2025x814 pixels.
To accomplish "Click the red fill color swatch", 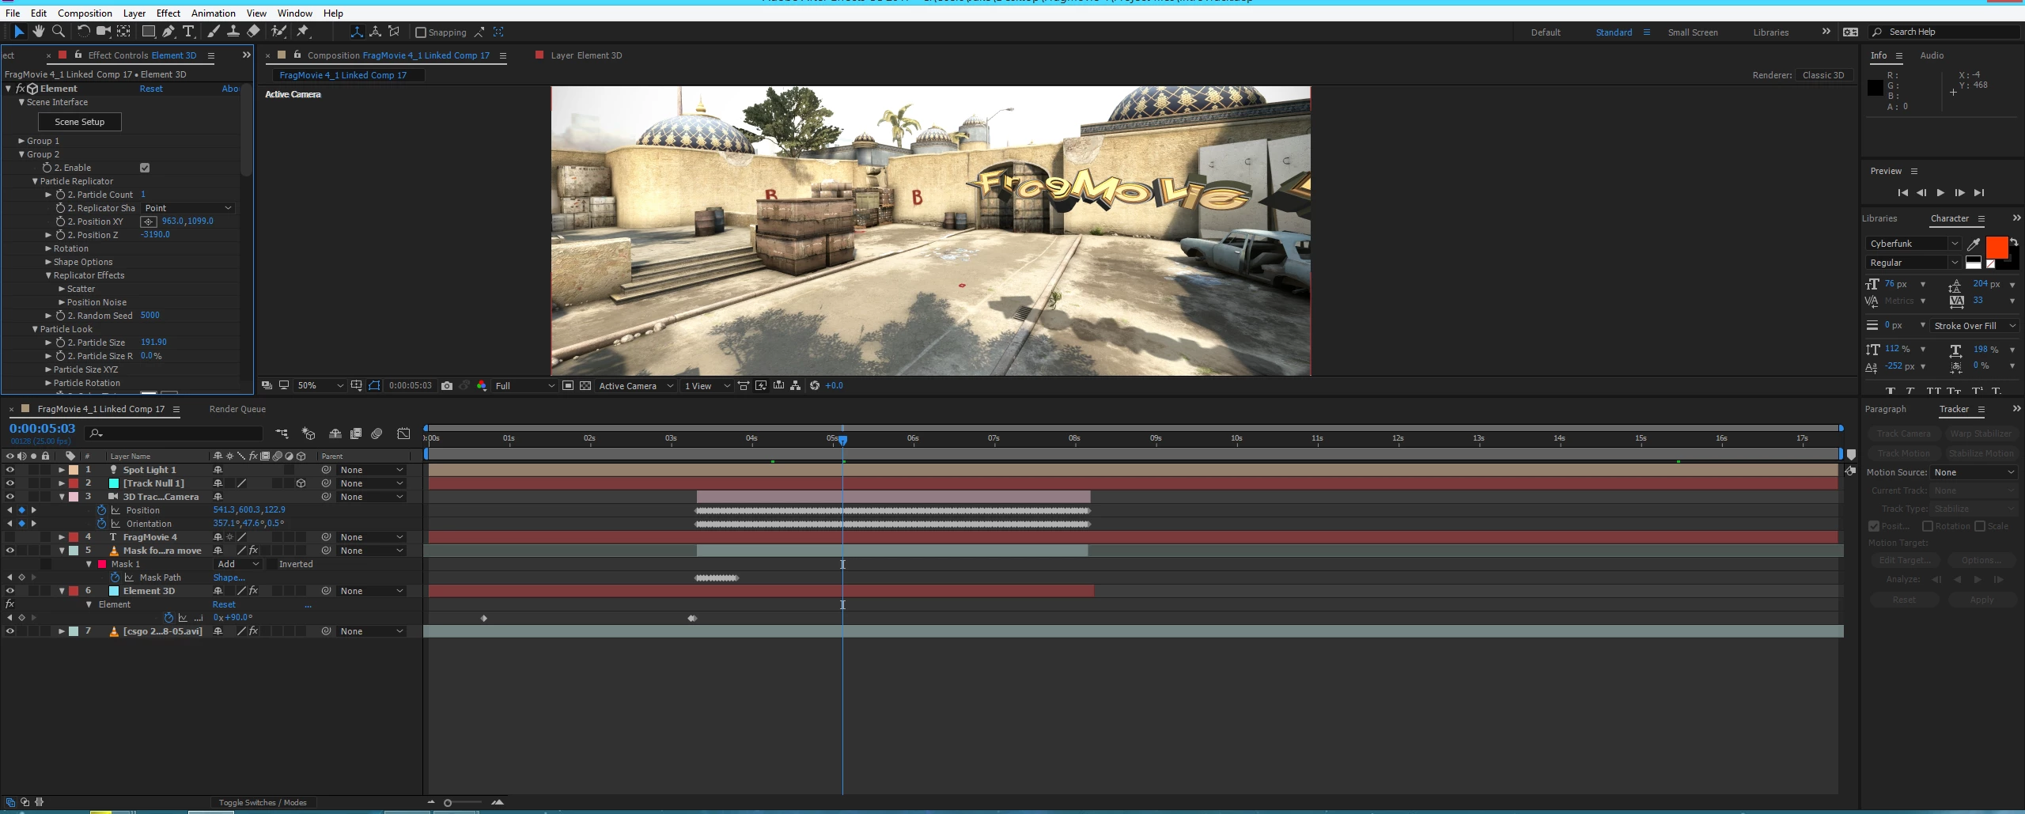I will pos(1997,248).
